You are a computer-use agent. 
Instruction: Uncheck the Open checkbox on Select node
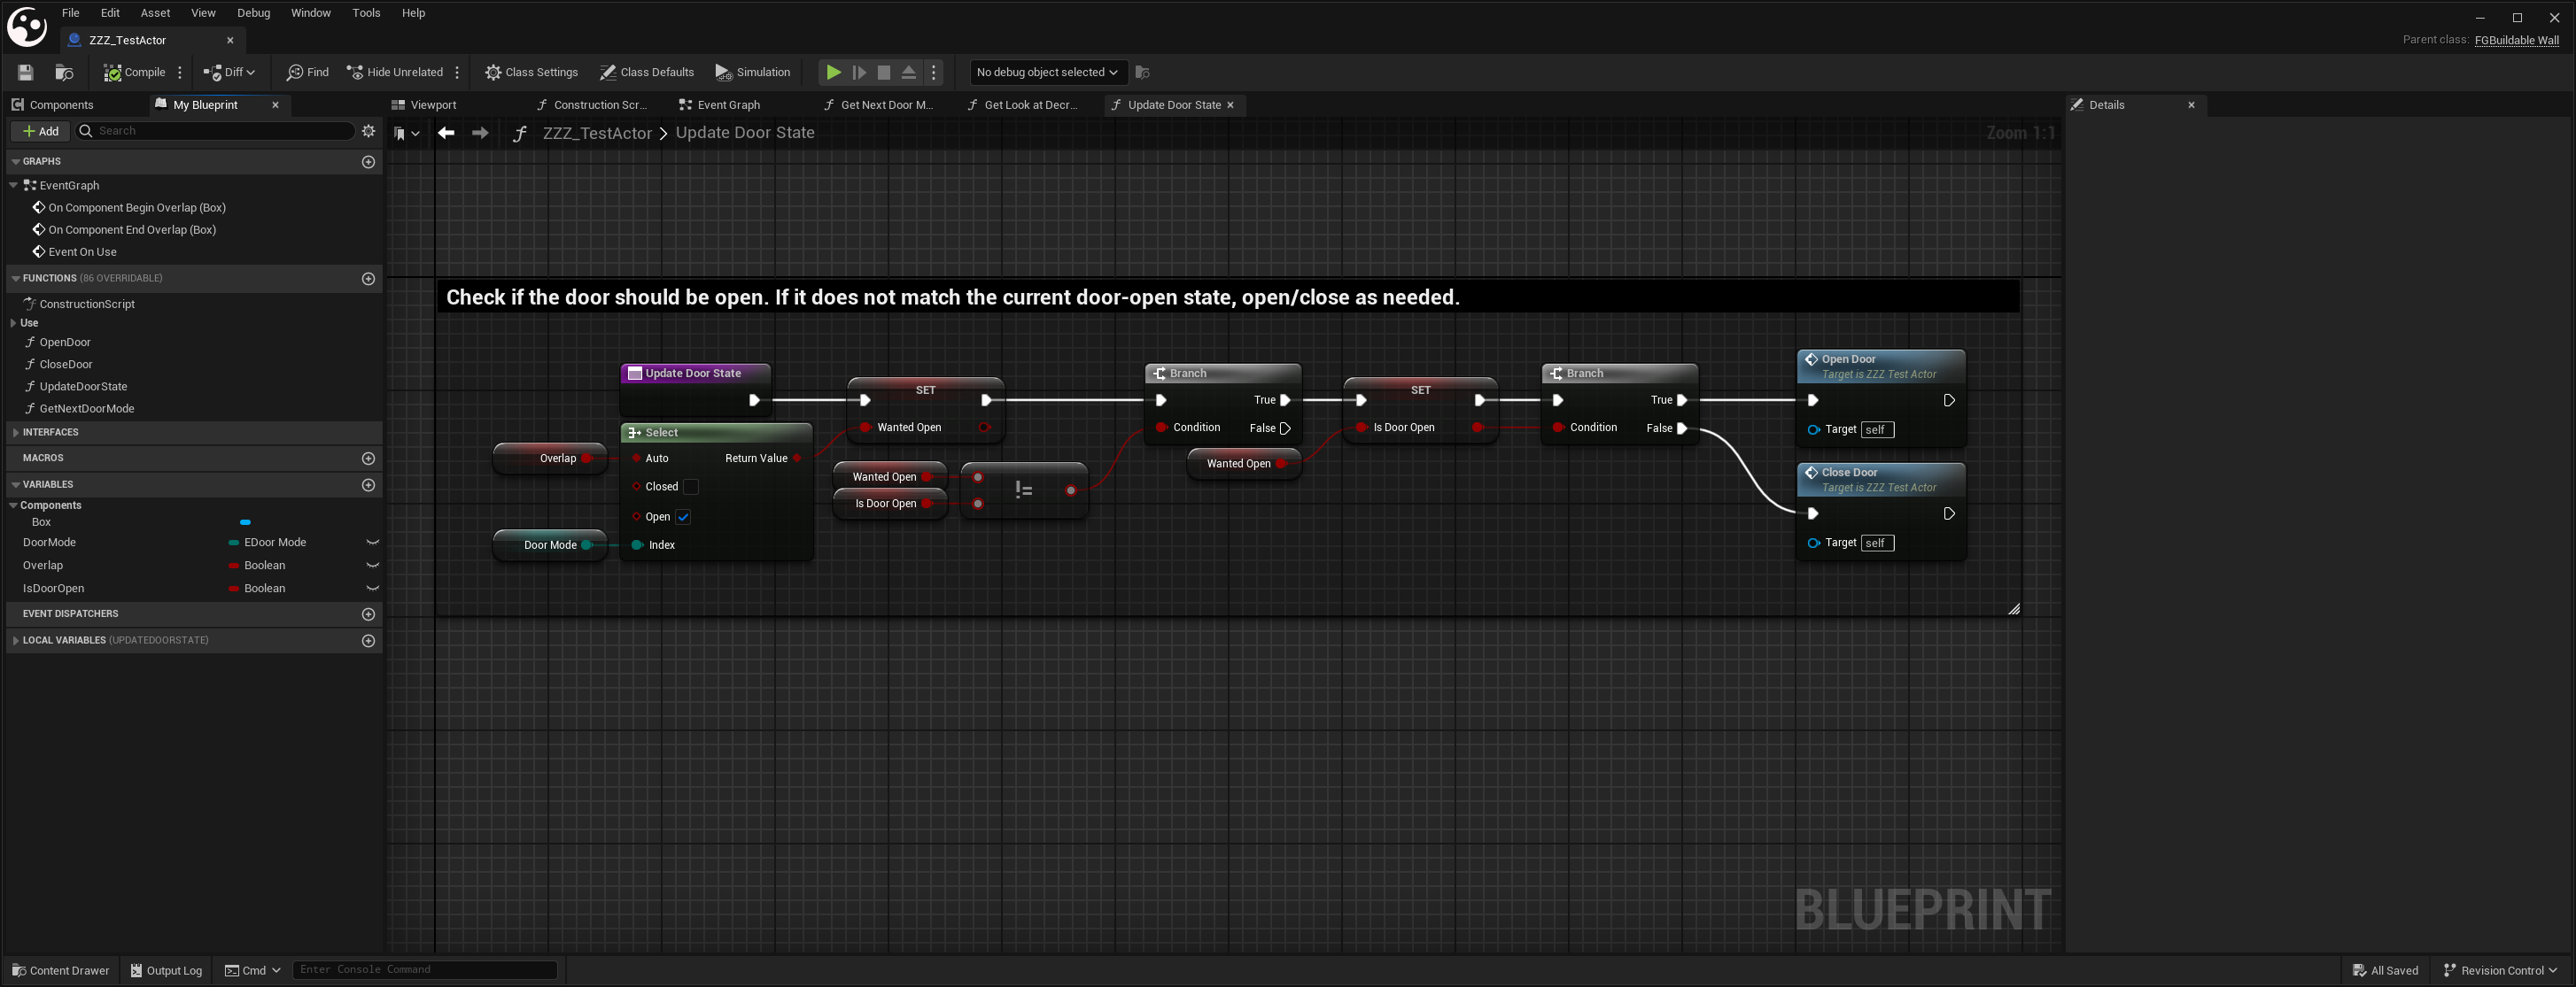coord(683,516)
